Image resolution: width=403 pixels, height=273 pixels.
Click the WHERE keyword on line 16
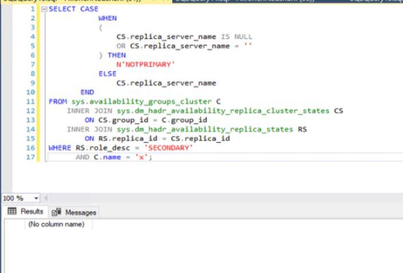[x=60, y=148]
